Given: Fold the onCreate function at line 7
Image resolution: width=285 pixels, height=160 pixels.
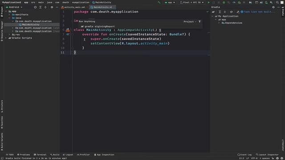Looking at the screenshot, I should coord(72,34).
